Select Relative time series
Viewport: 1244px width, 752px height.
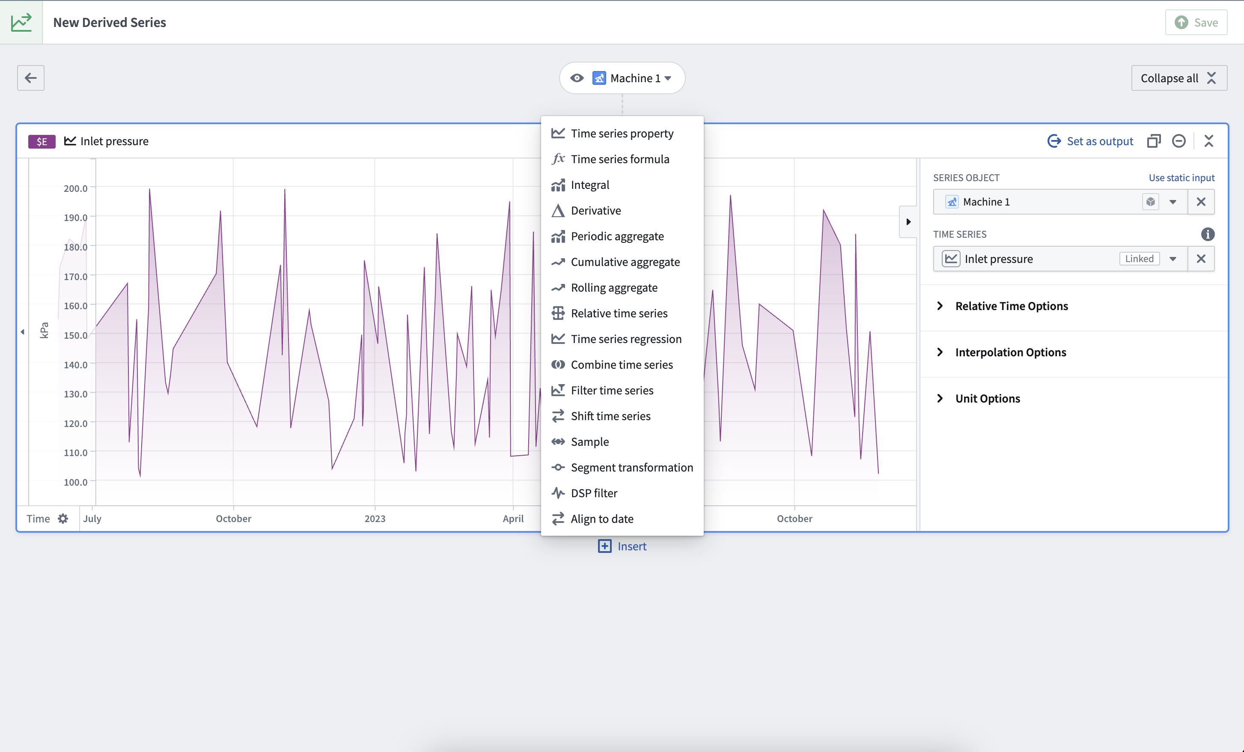[x=622, y=313]
